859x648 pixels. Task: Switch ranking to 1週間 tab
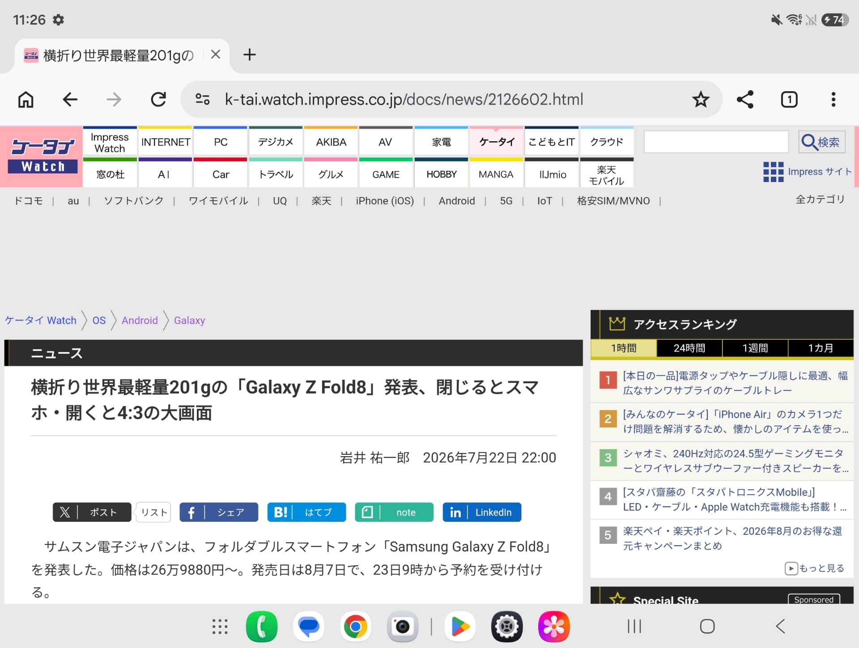755,348
